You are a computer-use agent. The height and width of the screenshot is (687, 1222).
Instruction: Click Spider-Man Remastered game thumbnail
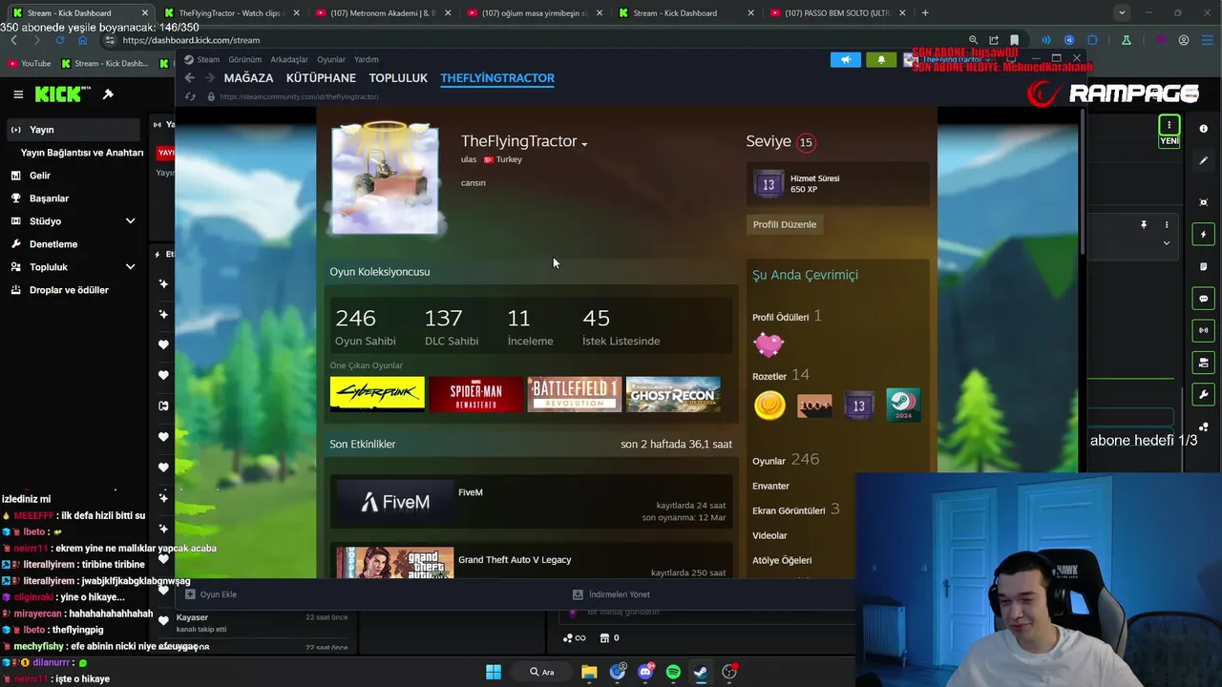pos(476,394)
